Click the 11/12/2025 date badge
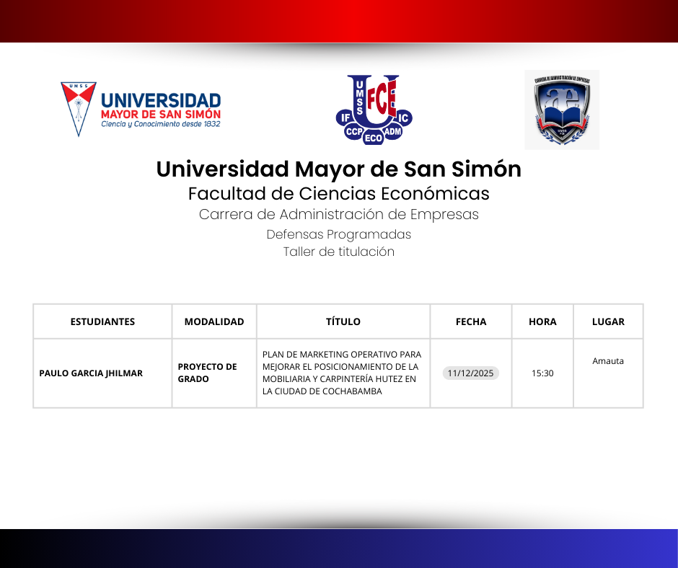 click(x=470, y=373)
